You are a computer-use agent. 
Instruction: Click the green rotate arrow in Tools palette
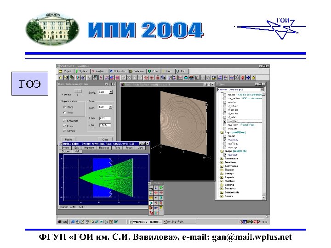[161, 188]
